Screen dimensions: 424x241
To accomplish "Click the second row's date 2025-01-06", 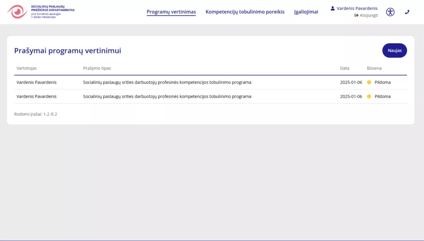I will pos(351,96).
